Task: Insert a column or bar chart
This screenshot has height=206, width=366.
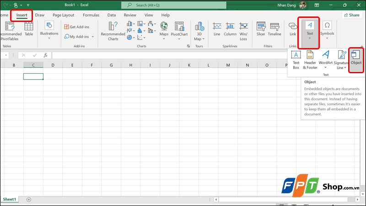Action: click(x=131, y=24)
